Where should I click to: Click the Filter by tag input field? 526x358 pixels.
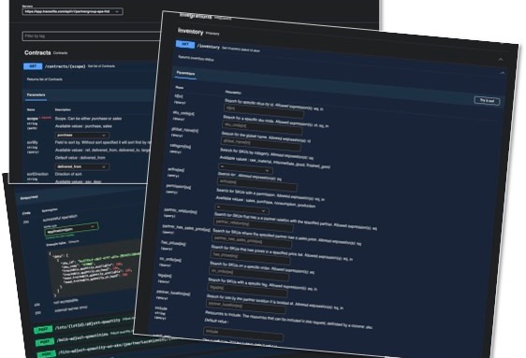[91, 36]
